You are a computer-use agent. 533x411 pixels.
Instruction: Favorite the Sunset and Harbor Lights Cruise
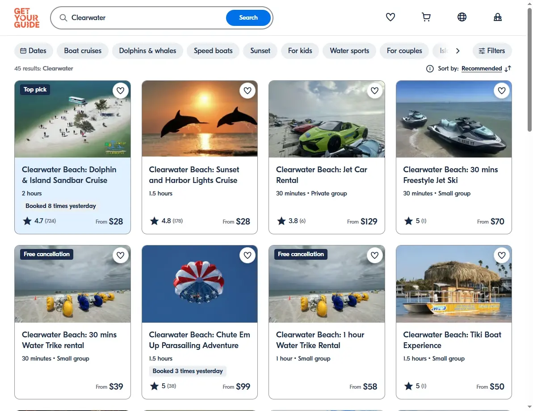248,91
